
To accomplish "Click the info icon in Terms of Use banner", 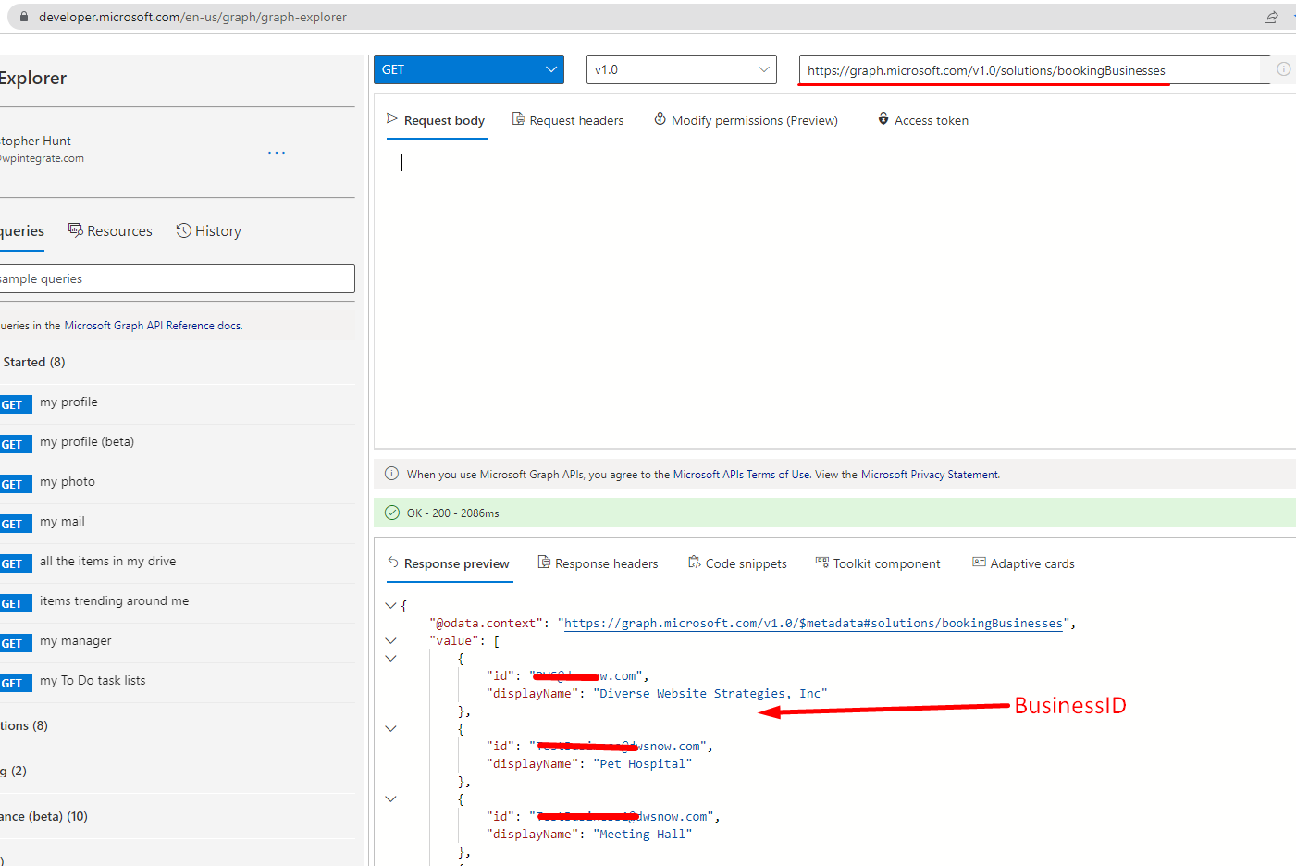I will (391, 474).
